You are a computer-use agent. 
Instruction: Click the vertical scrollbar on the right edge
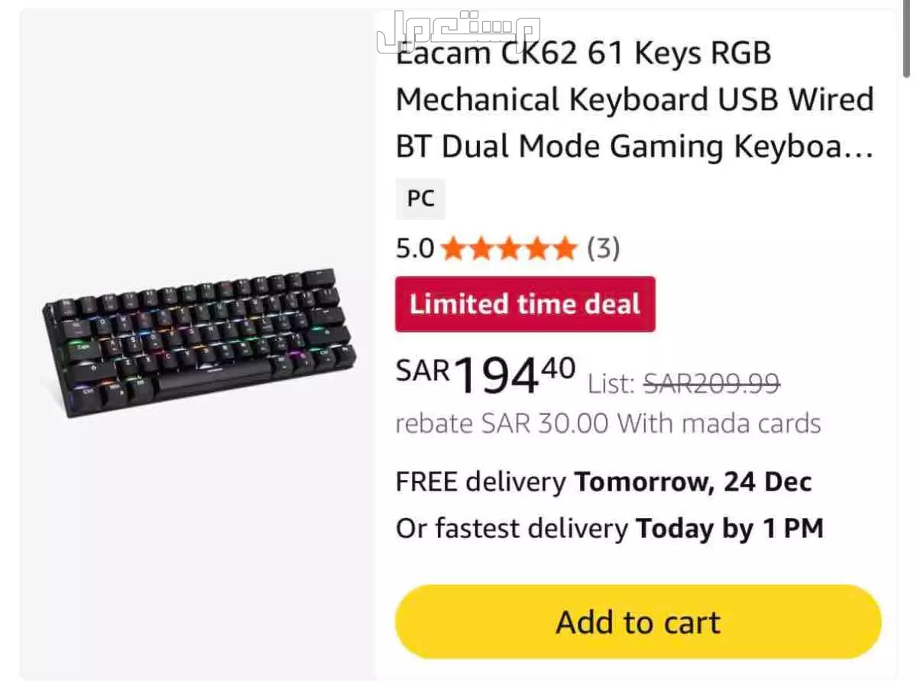906,46
